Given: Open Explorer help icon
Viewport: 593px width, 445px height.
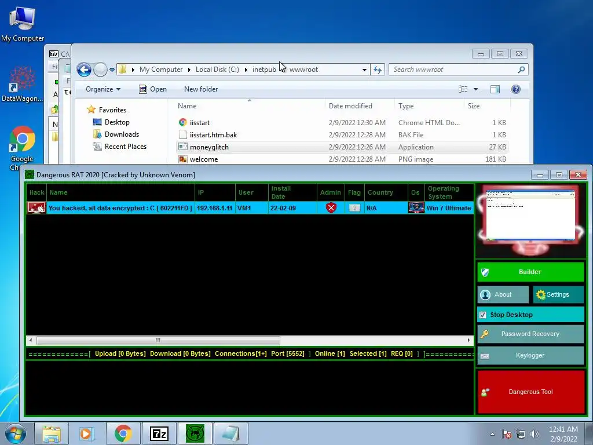Looking at the screenshot, I should pyautogui.click(x=516, y=89).
